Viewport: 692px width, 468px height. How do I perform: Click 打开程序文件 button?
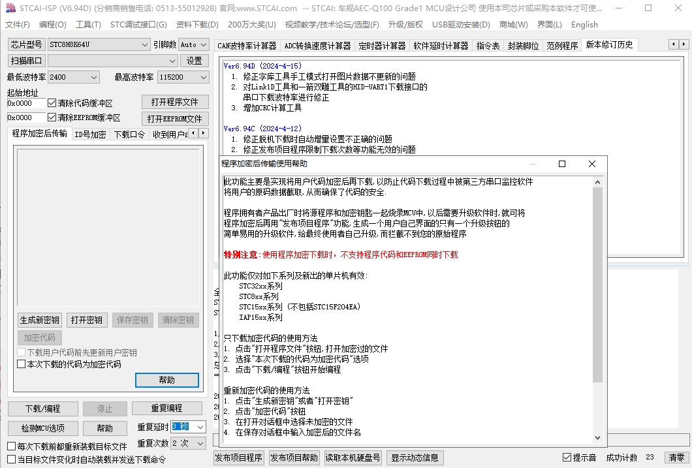click(175, 102)
